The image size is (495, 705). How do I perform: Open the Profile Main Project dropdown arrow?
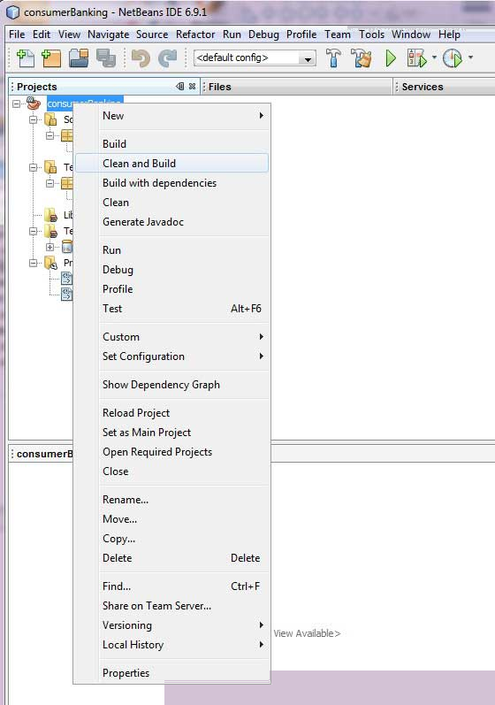(x=470, y=57)
